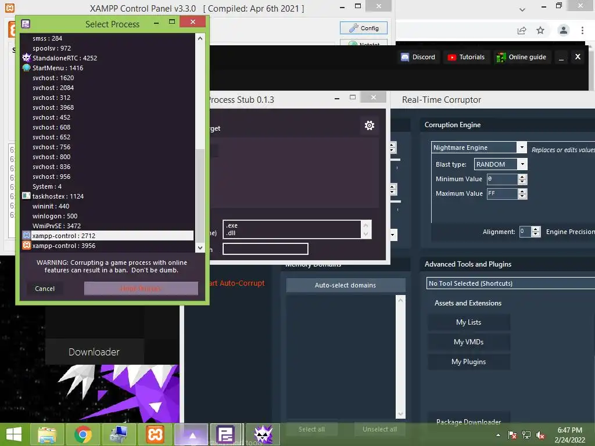The image size is (595, 446).
Task: Click the Start Auto-Corrupt text
Action: click(x=237, y=283)
